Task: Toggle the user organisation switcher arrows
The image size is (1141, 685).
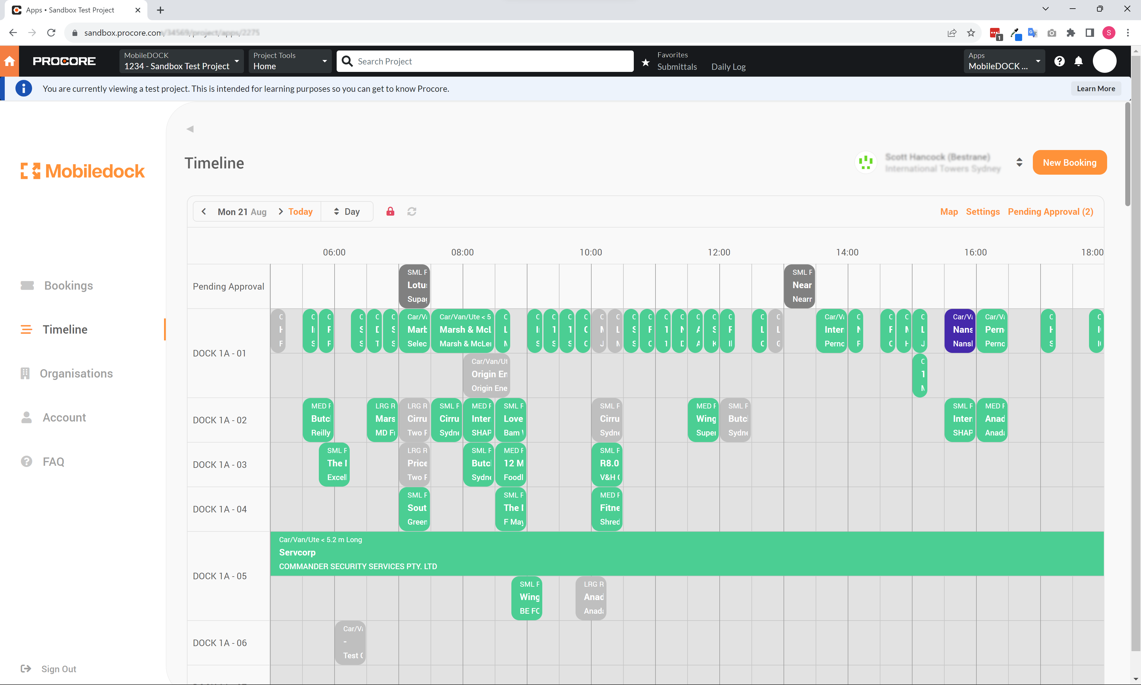Action: pyautogui.click(x=1019, y=162)
